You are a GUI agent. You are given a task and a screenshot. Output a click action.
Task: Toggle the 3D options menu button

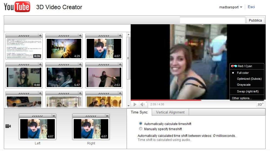[x=260, y=104]
